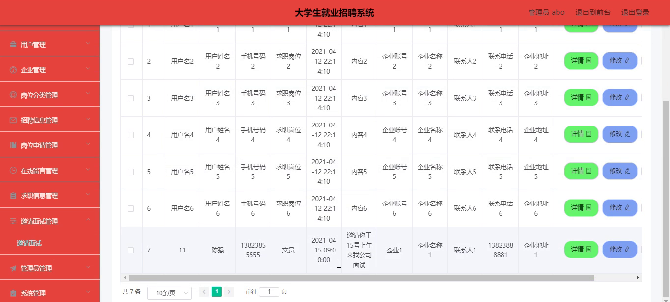Image resolution: width=670 pixels, height=302 pixels.
Task: Open 详情 for row 用户名5
Action: [x=581, y=171]
